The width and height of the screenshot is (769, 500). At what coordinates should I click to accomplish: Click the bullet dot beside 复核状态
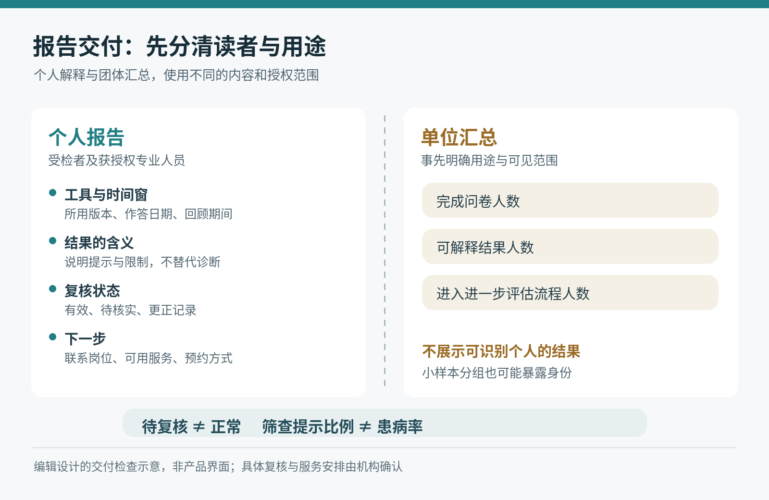coord(53,289)
